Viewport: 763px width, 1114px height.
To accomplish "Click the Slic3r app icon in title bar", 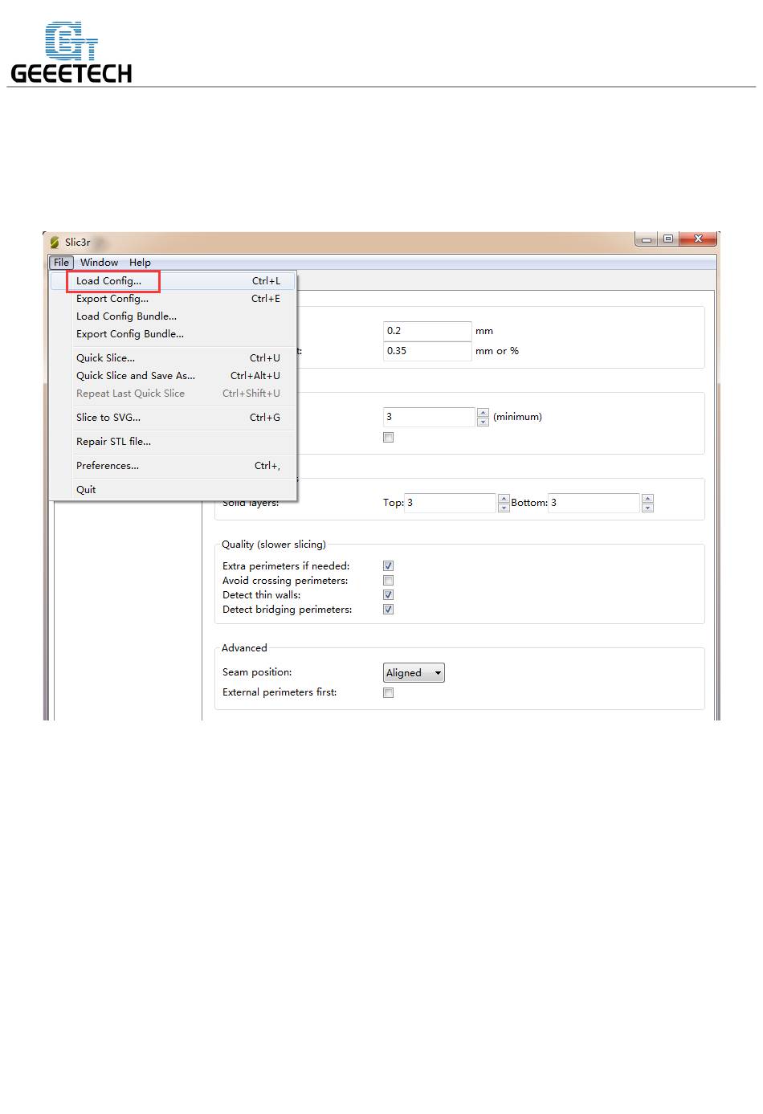I will point(55,242).
